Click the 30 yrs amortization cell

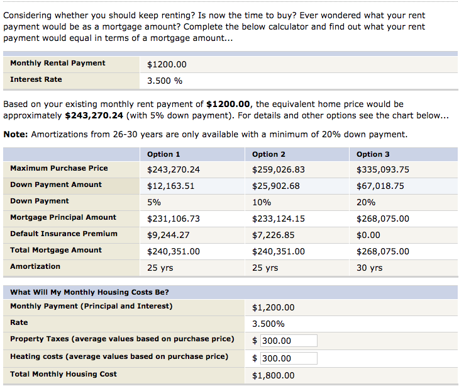pyautogui.click(x=369, y=268)
